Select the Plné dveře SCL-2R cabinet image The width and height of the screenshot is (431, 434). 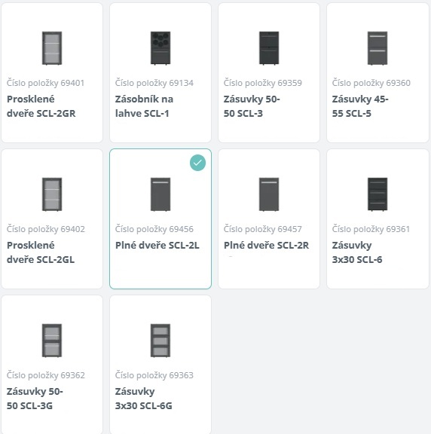tap(269, 194)
